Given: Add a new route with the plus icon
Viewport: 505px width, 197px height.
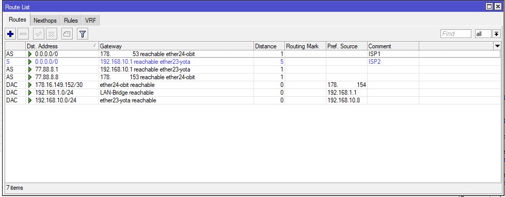Looking at the screenshot, I should [x=10, y=33].
